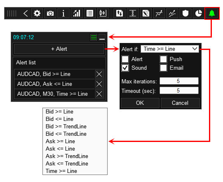Delete the AUDCAD, Bid >= Line alert
The image size is (223, 182).
(x=99, y=74)
